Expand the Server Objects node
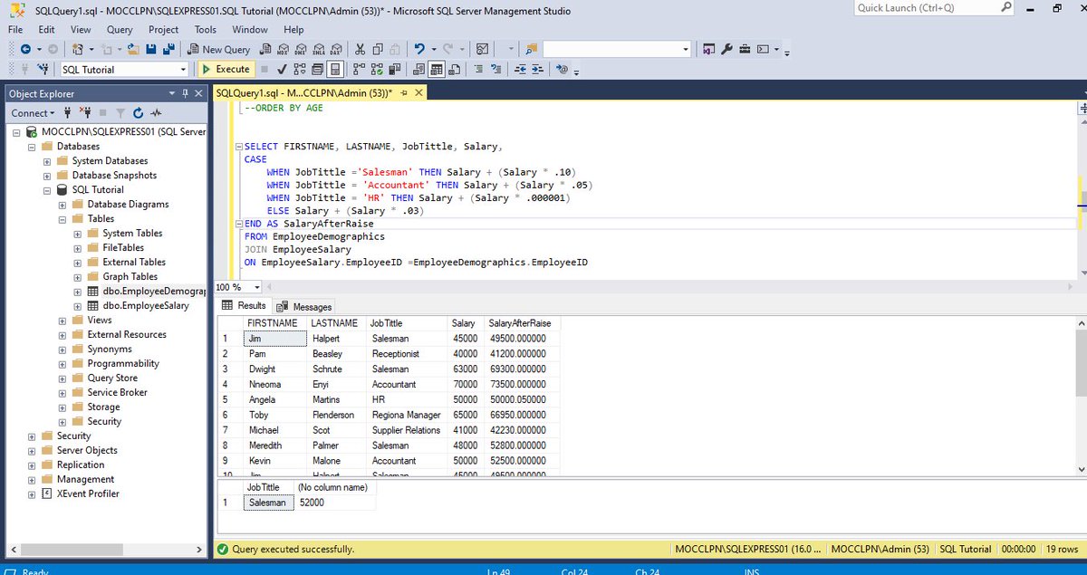1087x575 pixels. point(33,450)
